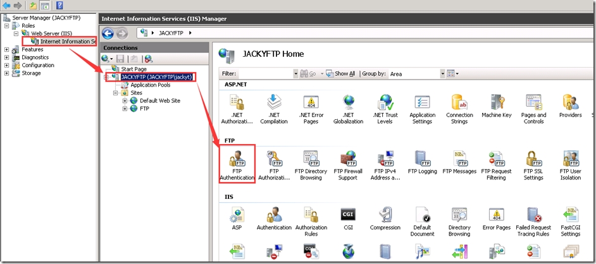Expand the Features tree node
596x264 pixels.
tap(6, 49)
